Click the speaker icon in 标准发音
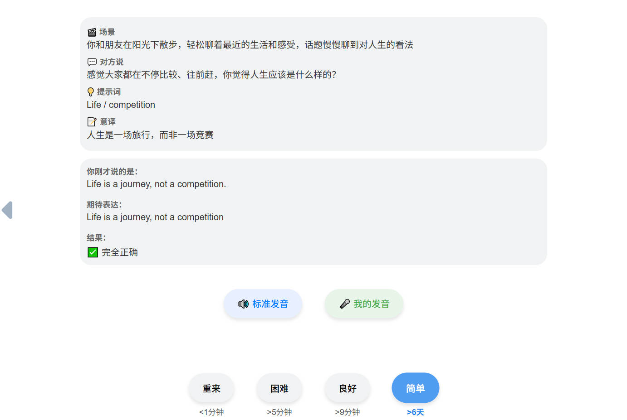 (x=244, y=304)
